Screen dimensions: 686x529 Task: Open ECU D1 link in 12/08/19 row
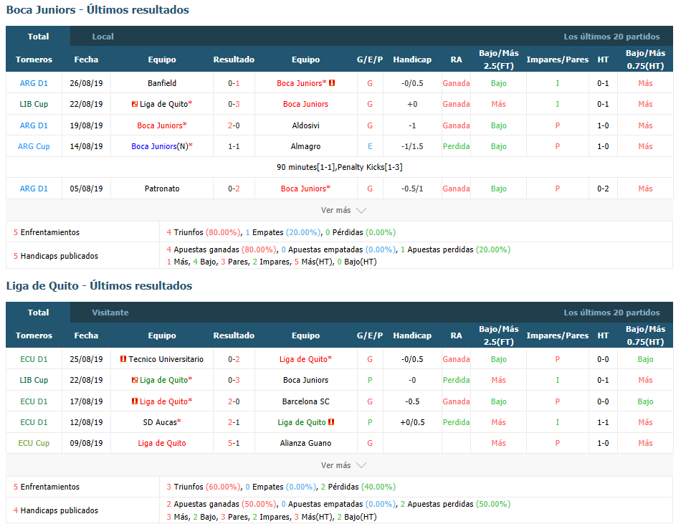tap(34, 422)
